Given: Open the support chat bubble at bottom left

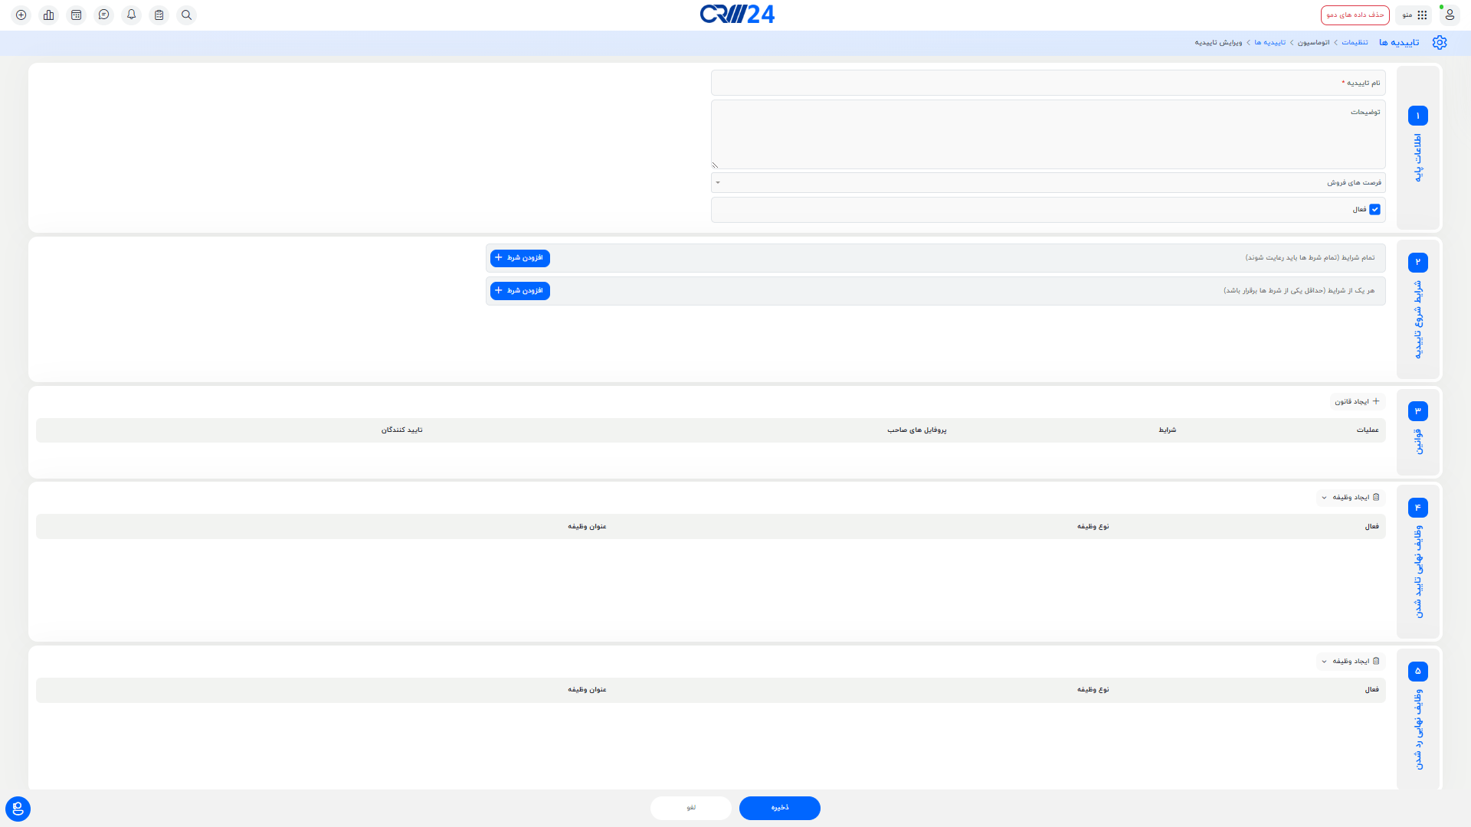Looking at the screenshot, I should [x=18, y=809].
